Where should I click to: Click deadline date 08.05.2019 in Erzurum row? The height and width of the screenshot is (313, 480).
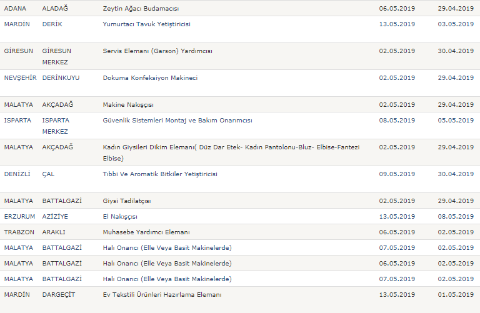(456, 217)
